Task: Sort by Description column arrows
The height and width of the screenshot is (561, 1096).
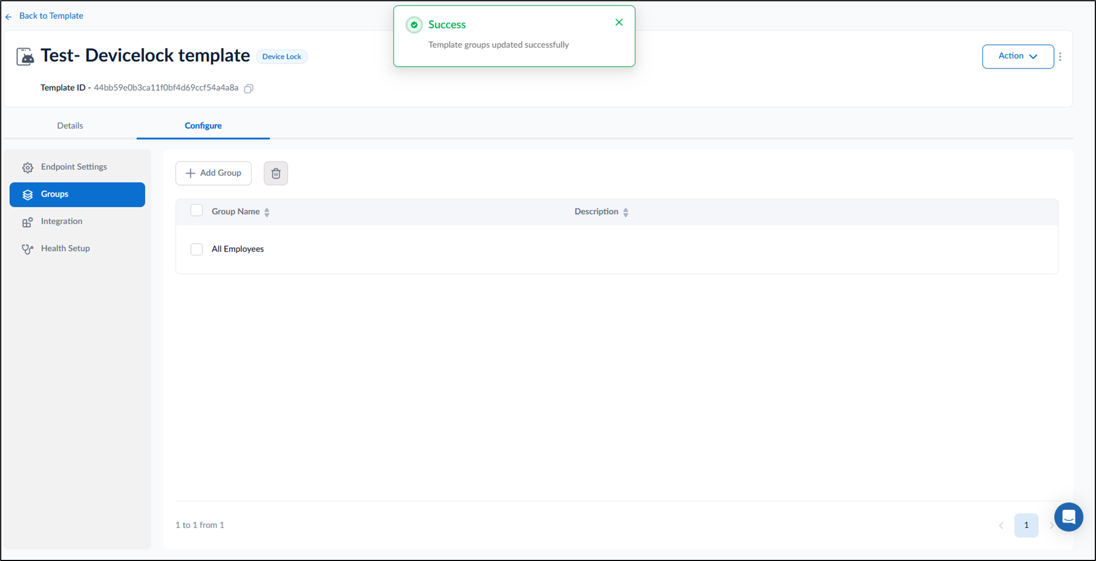Action: pyautogui.click(x=626, y=212)
